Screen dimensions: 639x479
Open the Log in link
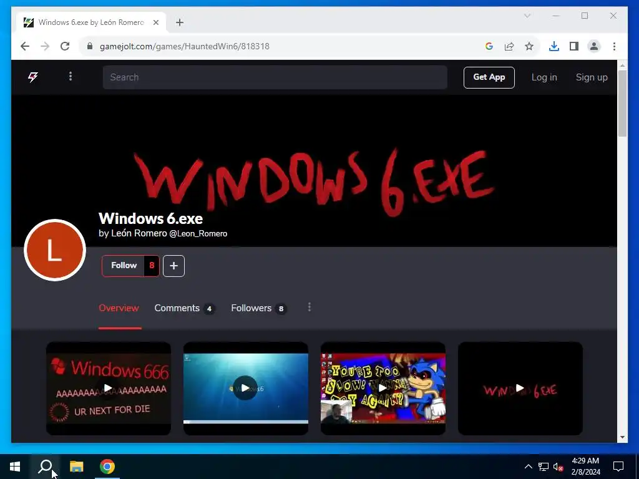coord(544,77)
